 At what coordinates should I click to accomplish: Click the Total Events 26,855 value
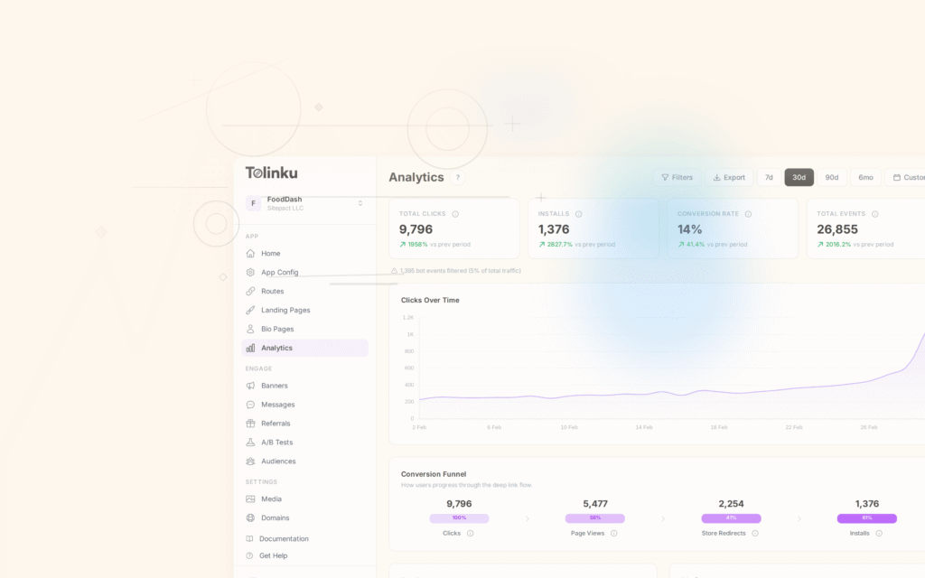[x=837, y=229]
